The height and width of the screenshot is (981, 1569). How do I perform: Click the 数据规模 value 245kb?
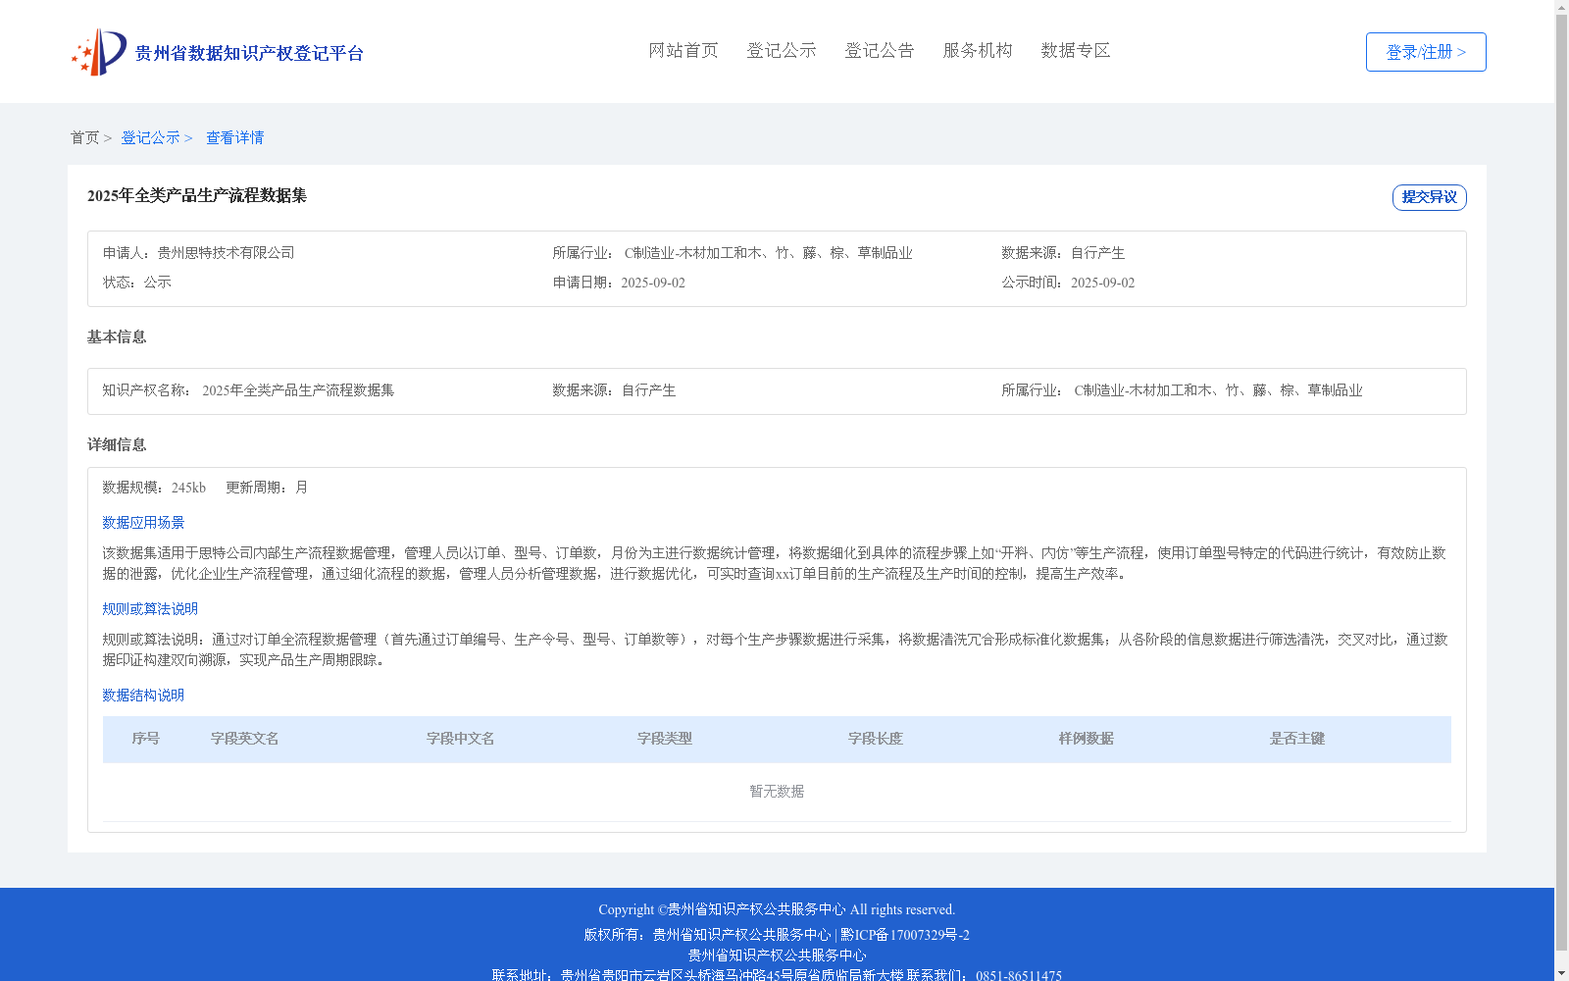188,488
